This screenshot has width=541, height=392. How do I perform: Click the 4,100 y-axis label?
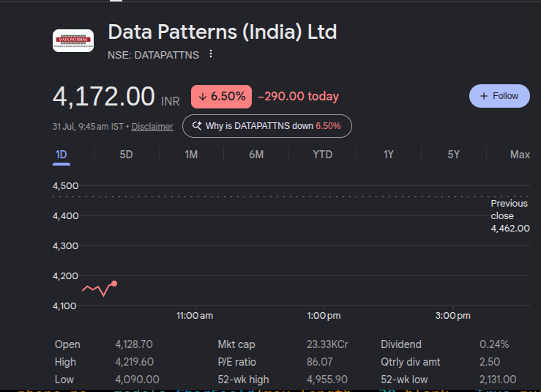tap(64, 306)
